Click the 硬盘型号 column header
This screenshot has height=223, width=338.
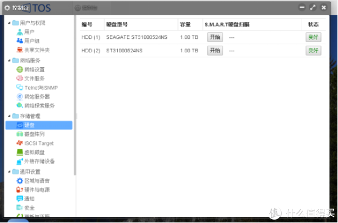click(x=141, y=25)
